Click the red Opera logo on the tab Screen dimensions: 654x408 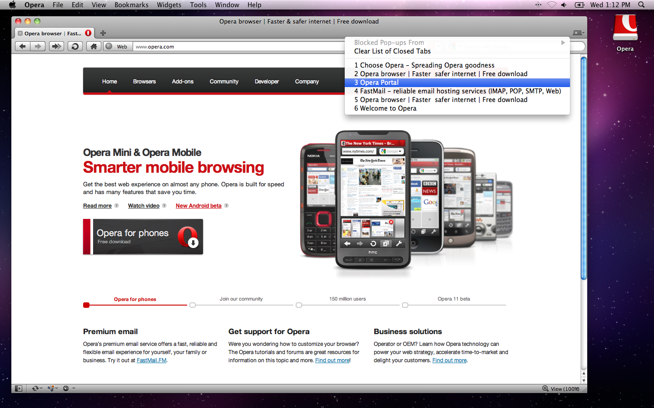(x=88, y=33)
